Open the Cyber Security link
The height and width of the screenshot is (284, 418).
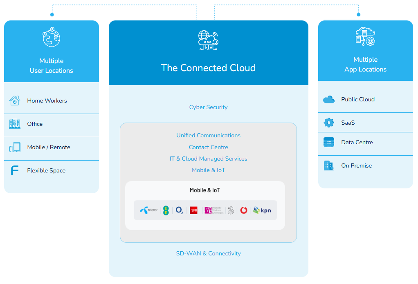point(208,107)
